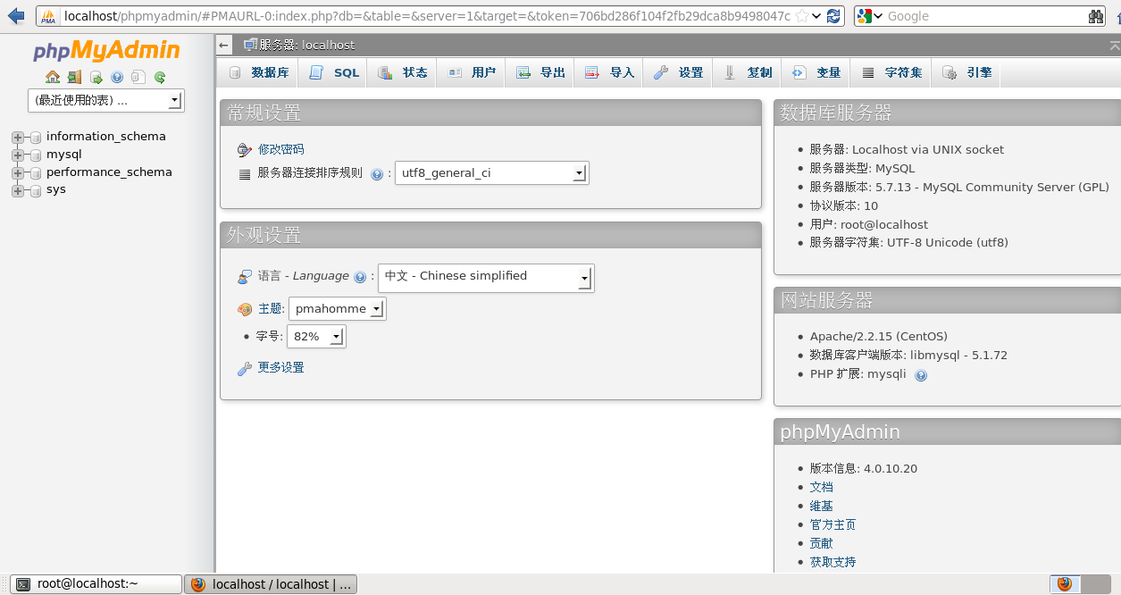Click the mysql database cylinder icon

pos(36,155)
